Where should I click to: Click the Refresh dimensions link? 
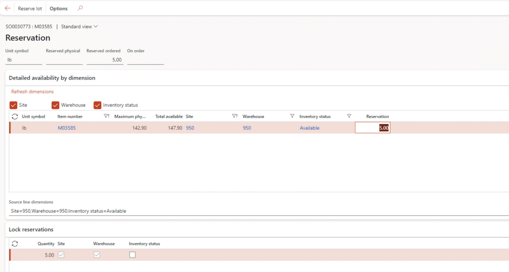(32, 91)
